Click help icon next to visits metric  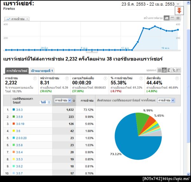(x=35, y=78)
